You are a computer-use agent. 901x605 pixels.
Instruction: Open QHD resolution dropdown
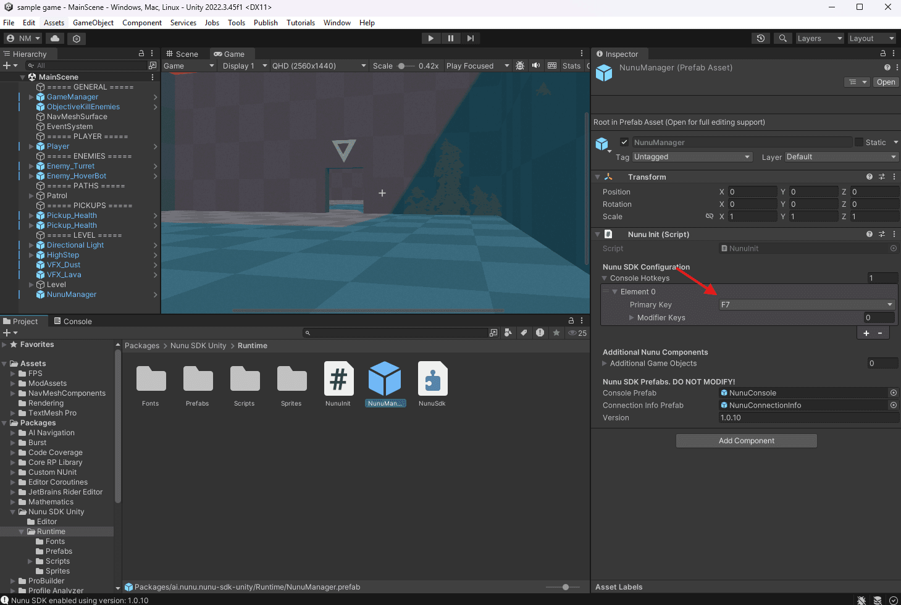(319, 65)
